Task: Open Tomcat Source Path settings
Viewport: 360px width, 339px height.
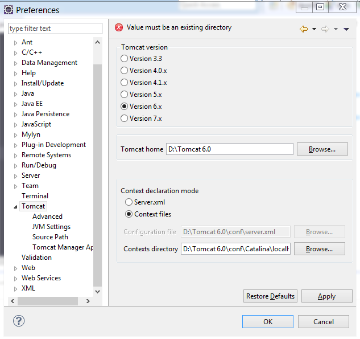Action: [50, 237]
